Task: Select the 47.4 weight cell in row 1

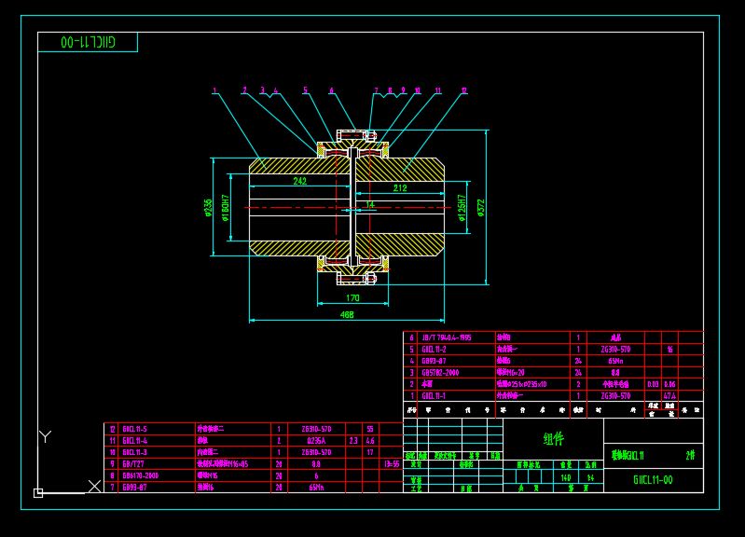Action: coord(669,396)
